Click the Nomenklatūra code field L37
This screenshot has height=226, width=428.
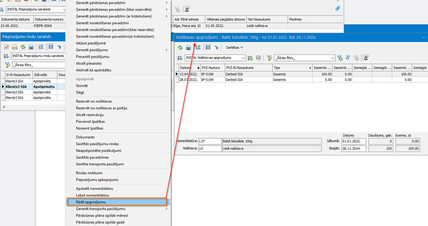click(210, 141)
